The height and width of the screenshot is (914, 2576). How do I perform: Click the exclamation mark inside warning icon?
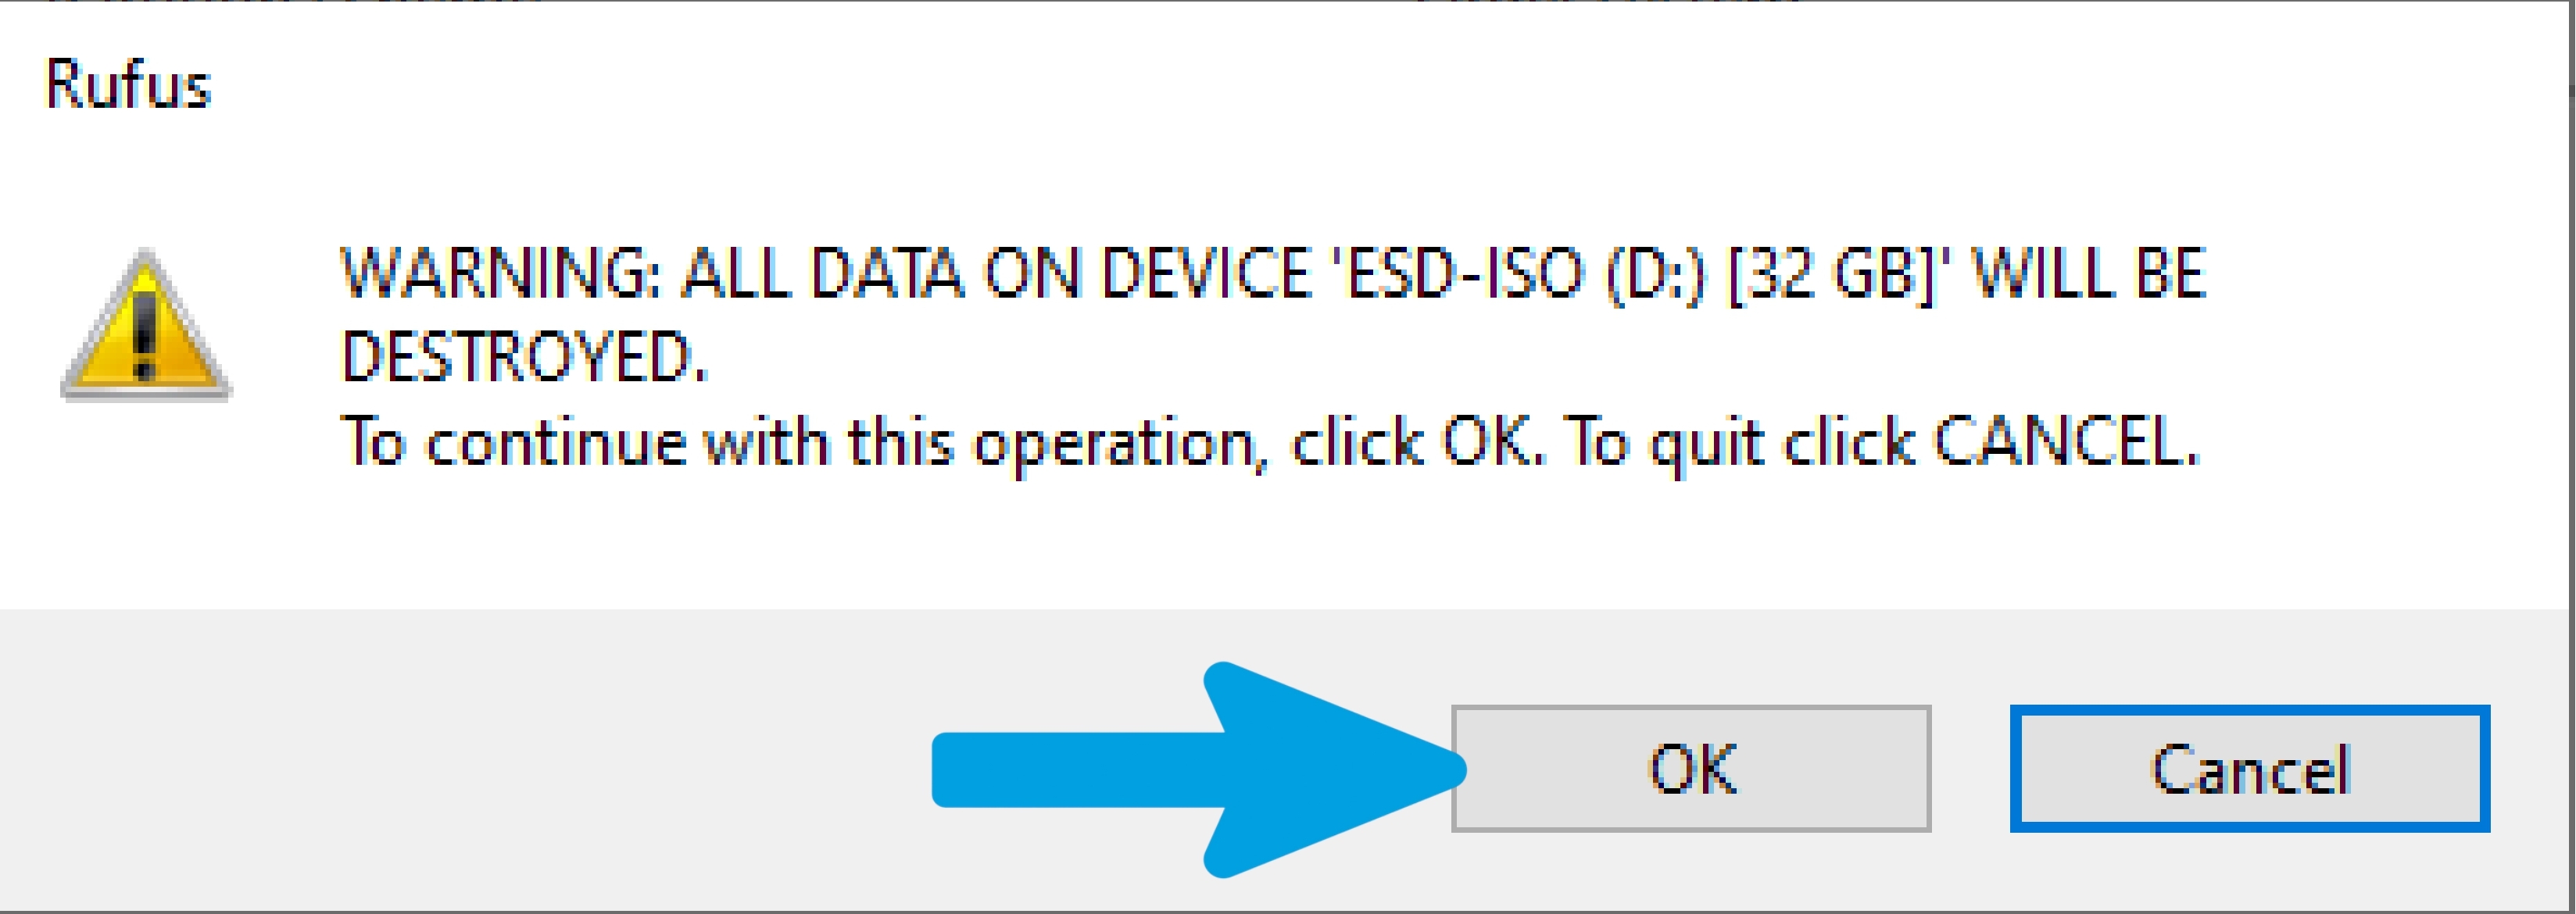(145, 330)
